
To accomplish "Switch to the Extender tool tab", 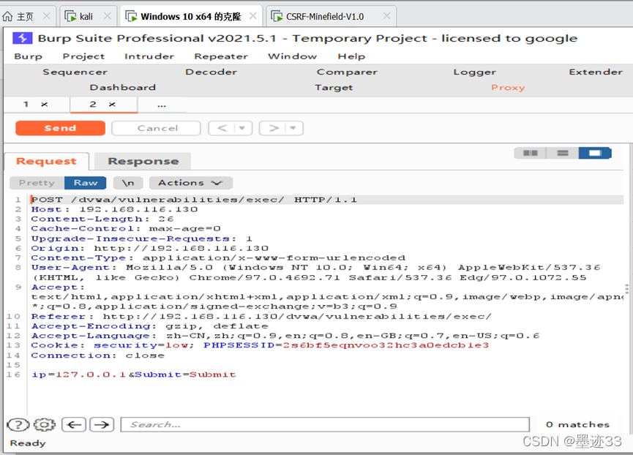I will [x=596, y=72].
